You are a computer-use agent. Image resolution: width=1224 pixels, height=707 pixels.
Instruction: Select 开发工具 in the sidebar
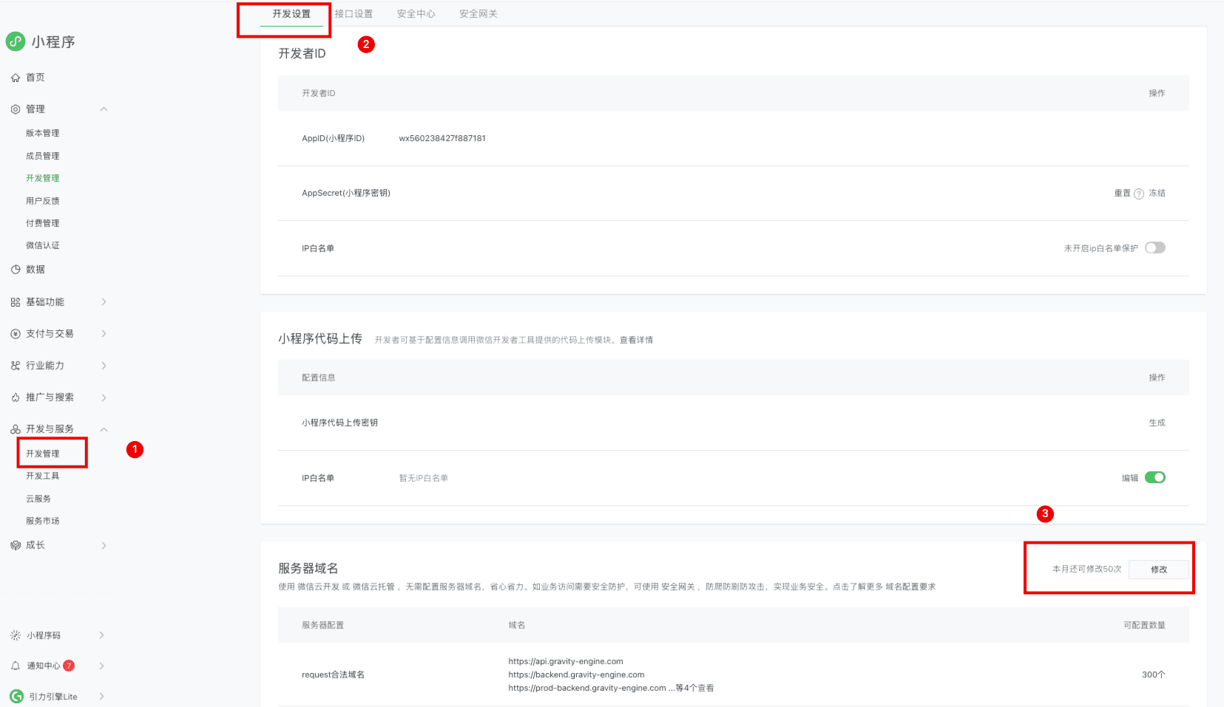point(42,477)
